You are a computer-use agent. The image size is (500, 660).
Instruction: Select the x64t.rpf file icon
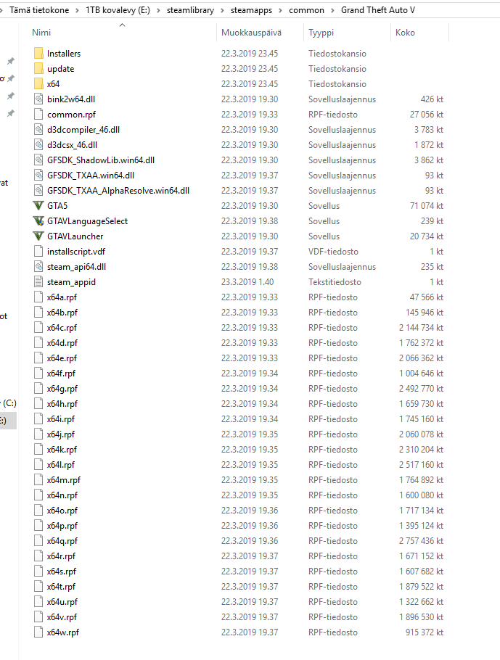pyautogui.click(x=38, y=586)
